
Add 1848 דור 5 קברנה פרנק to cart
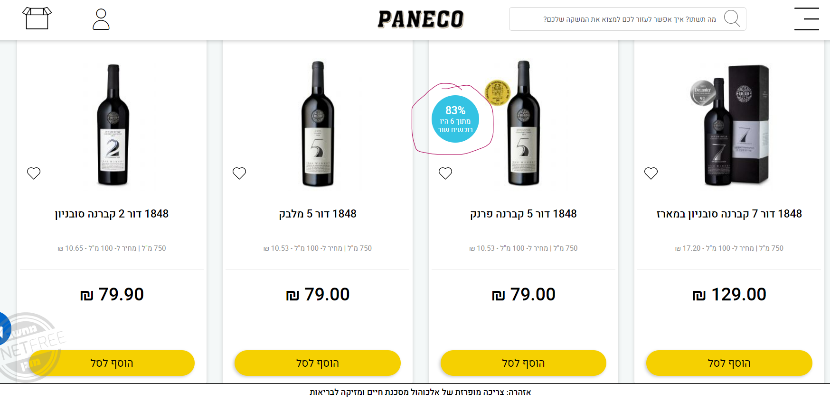coord(523,363)
